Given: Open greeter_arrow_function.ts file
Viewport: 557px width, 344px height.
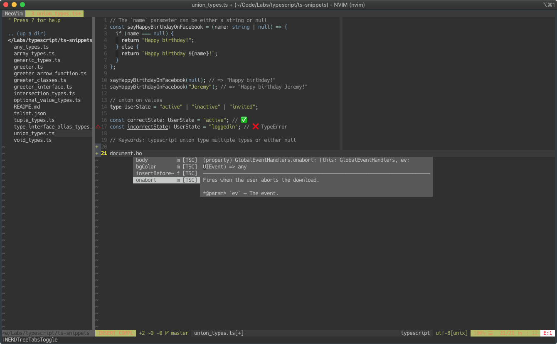Looking at the screenshot, I should coord(50,74).
